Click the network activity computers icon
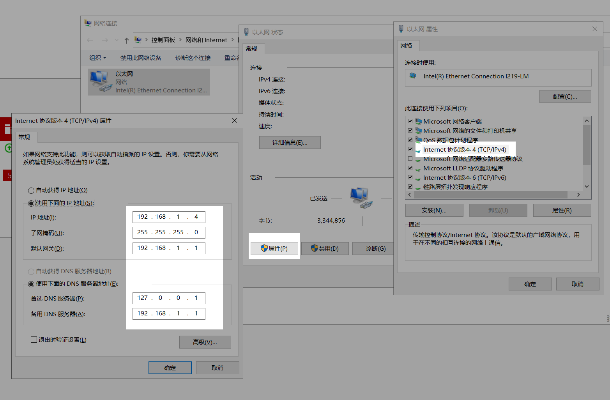 361,198
